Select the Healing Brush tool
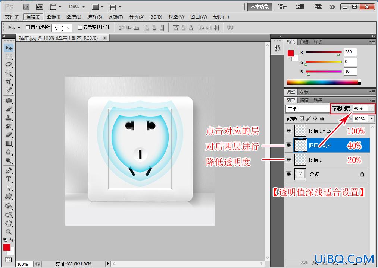 point(9,100)
